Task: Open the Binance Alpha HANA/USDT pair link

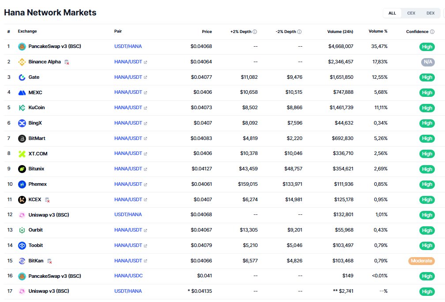Action: 128,62
